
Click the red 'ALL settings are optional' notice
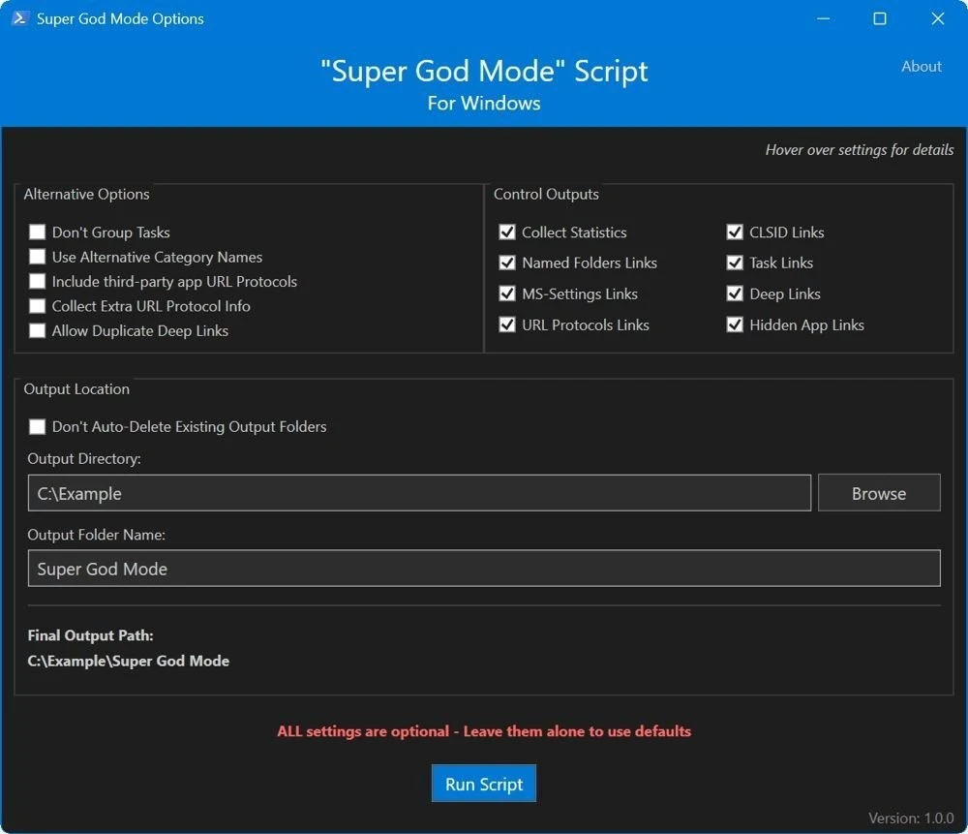484,731
